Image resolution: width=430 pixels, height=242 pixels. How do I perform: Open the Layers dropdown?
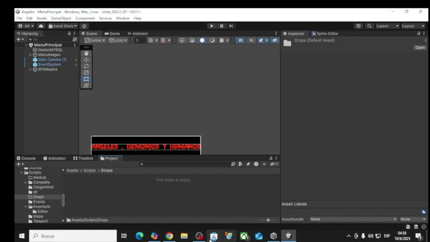[387, 26]
